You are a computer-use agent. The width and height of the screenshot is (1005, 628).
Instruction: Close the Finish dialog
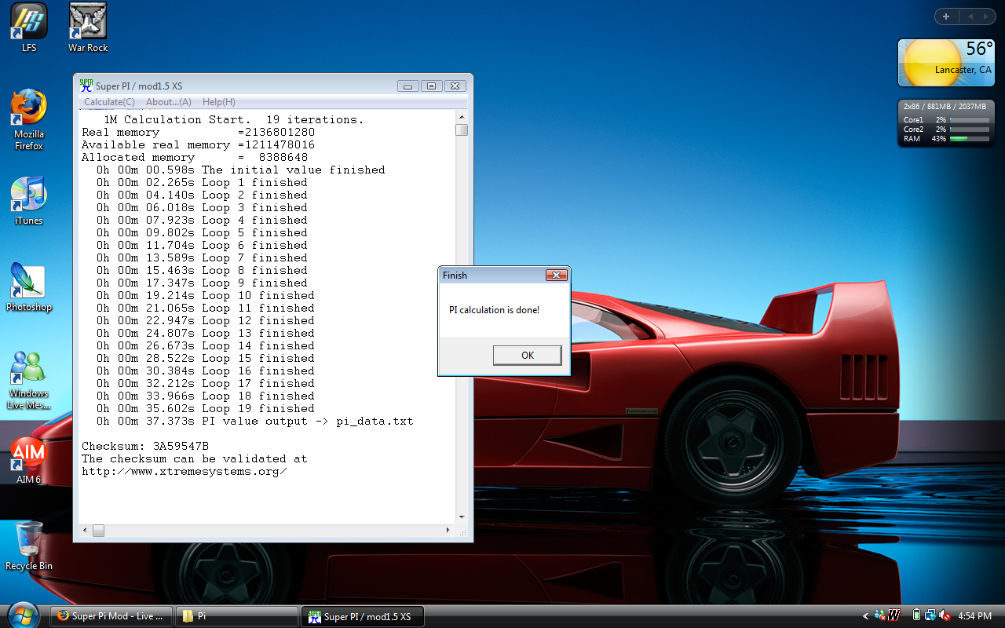[x=556, y=276]
